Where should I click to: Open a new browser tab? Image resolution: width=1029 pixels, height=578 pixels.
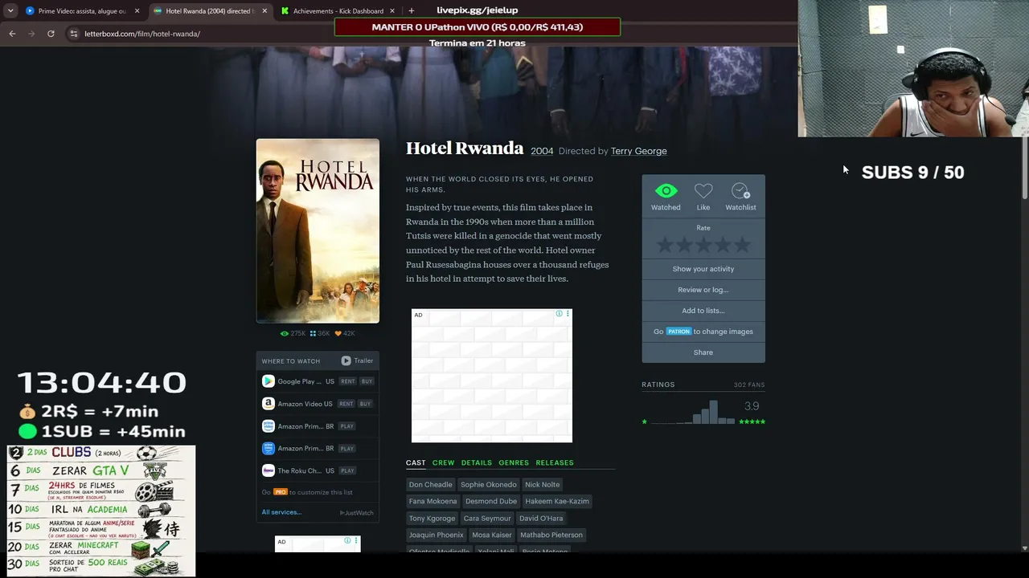(x=412, y=11)
